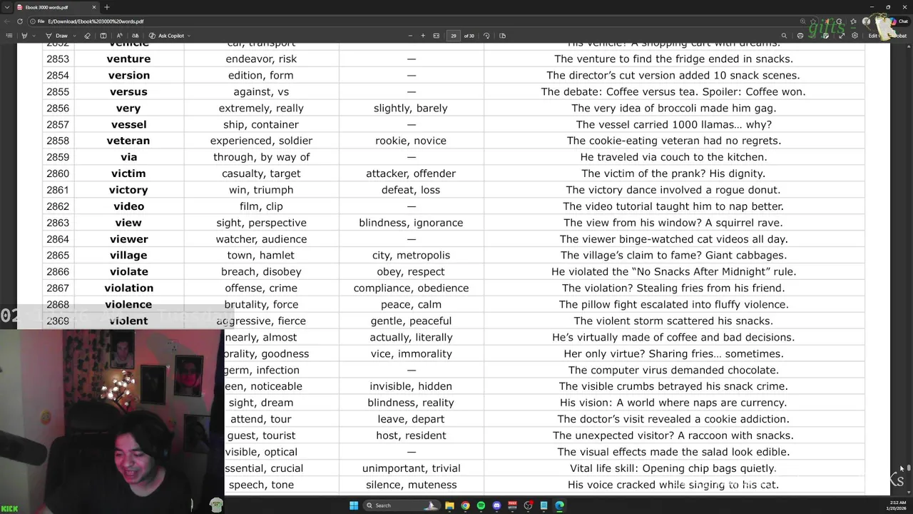Click the Add text box icon
Image resolution: width=913 pixels, height=514 pixels.
tap(103, 36)
